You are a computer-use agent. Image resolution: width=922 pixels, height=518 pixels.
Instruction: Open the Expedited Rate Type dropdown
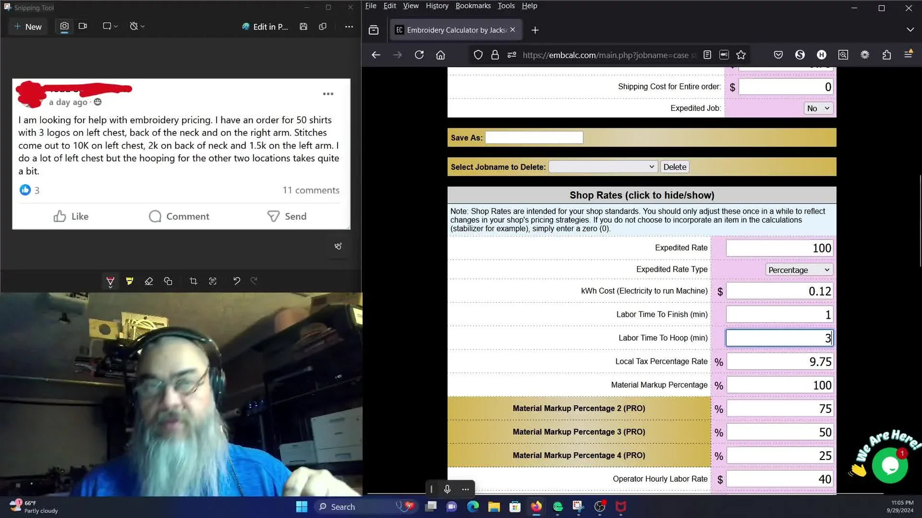[799, 270]
